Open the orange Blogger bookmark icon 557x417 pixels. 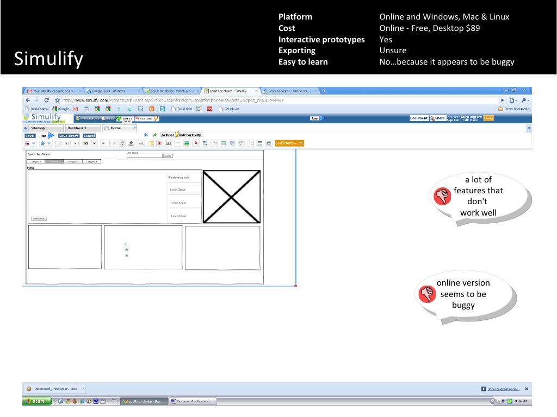(x=152, y=109)
